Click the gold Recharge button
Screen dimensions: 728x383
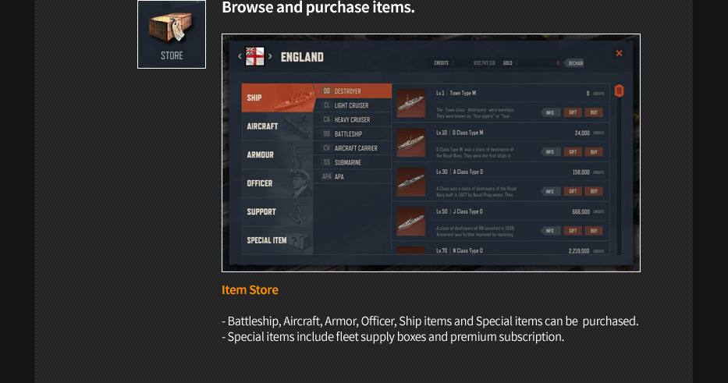575,63
